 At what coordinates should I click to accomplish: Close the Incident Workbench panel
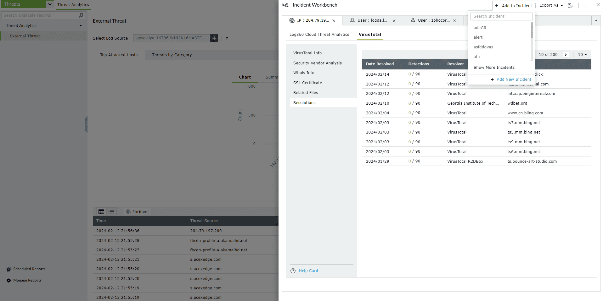pos(598,5)
